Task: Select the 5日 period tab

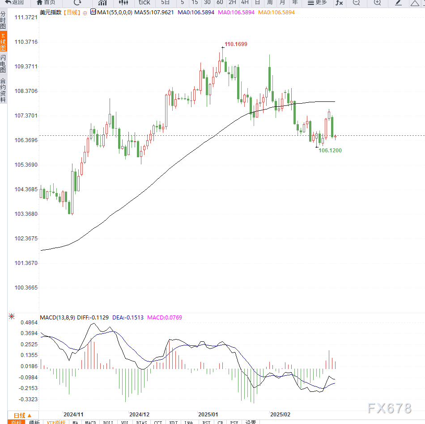Action: [165, 2]
